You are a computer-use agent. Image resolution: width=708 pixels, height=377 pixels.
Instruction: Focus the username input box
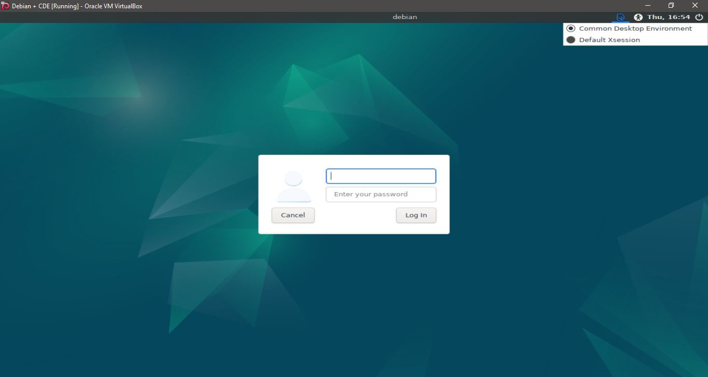pos(380,176)
